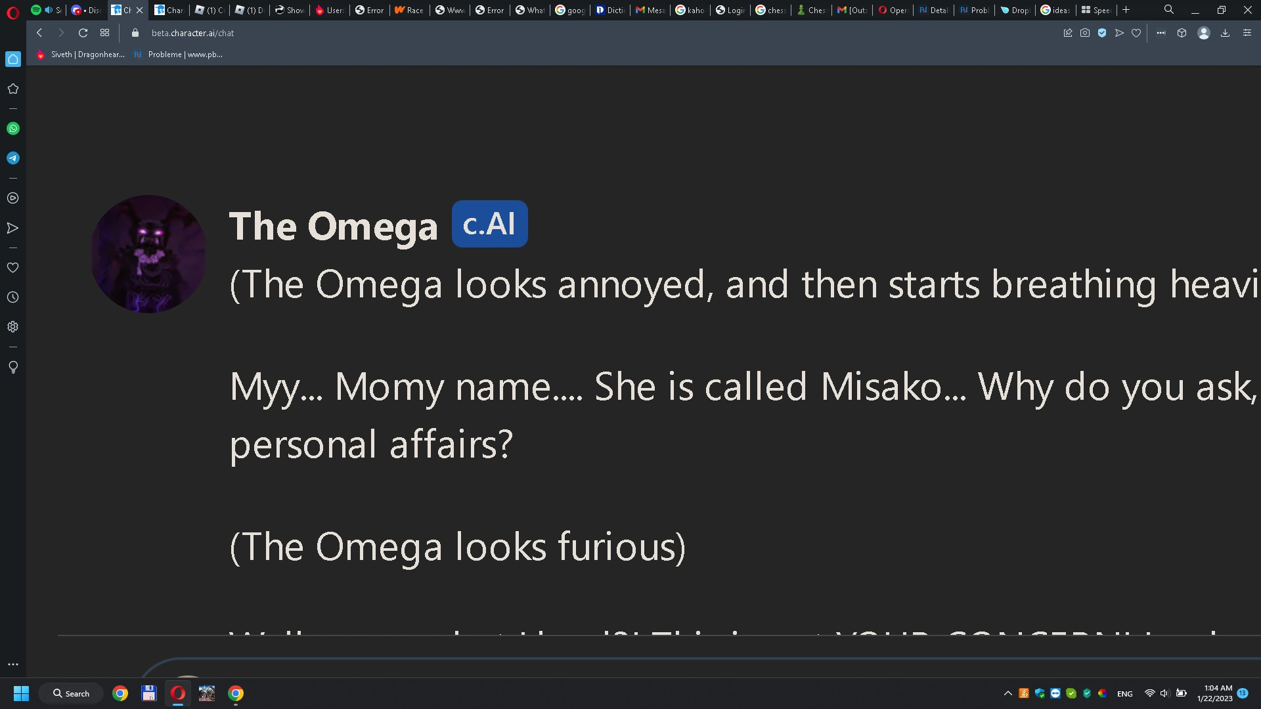Take a snapshot with camera icon

coord(1085,33)
